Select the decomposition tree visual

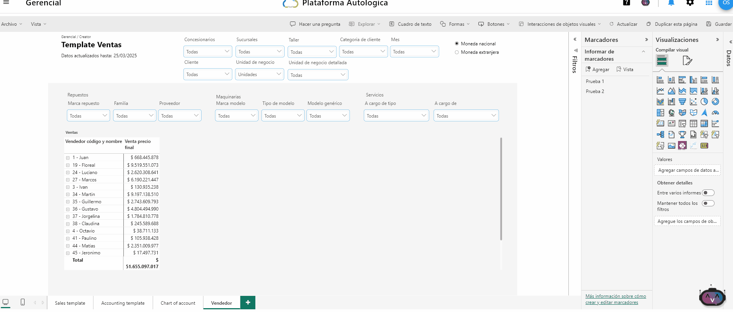point(660,134)
